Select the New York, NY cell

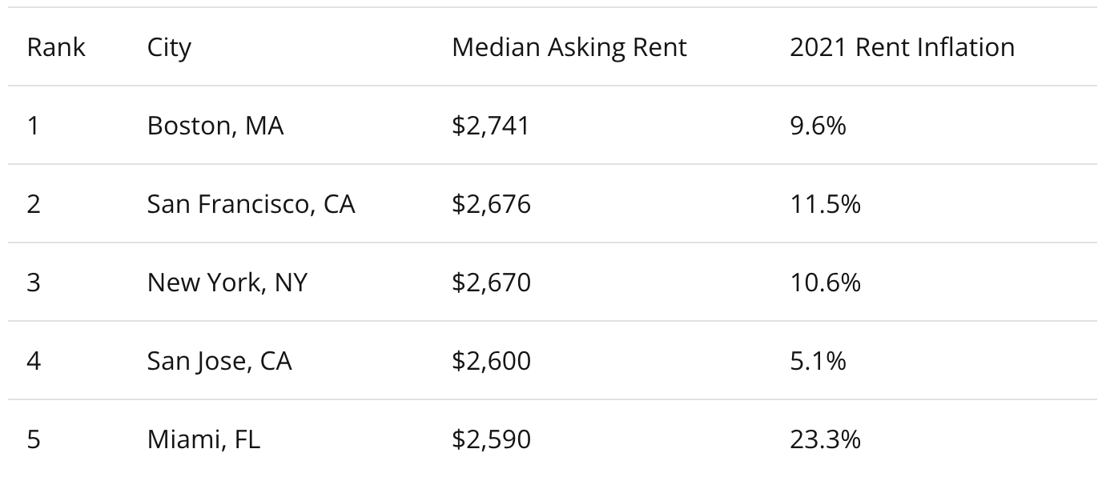[x=227, y=283]
